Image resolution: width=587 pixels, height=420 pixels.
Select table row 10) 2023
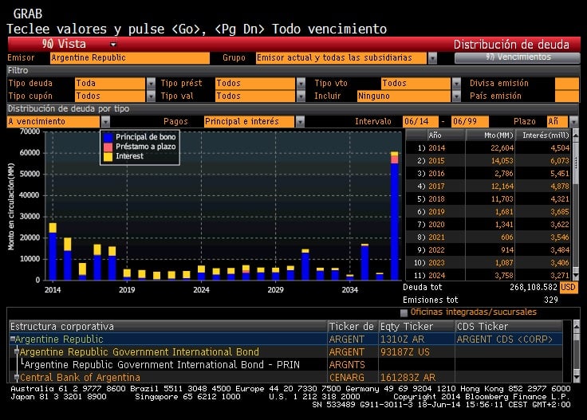point(488,262)
